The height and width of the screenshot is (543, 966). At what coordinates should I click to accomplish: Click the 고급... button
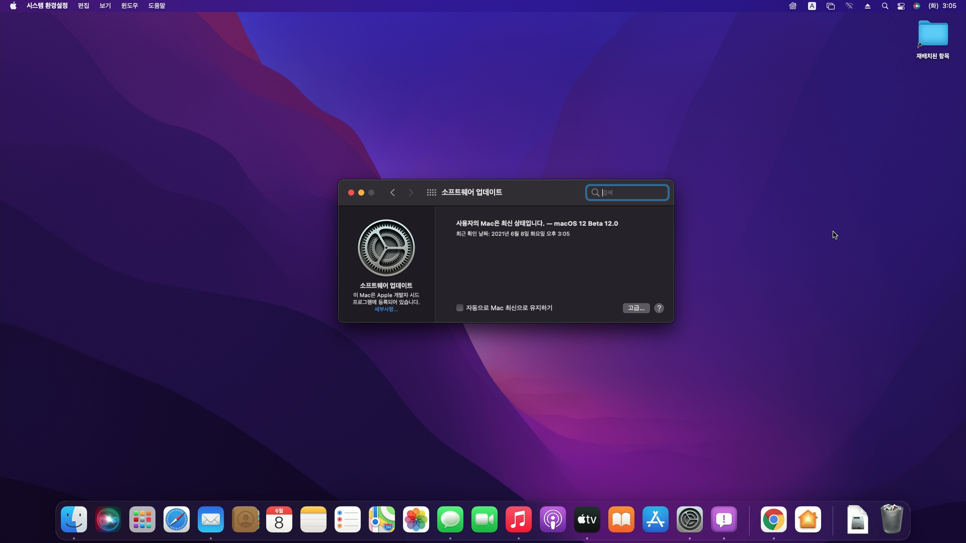tap(636, 308)
